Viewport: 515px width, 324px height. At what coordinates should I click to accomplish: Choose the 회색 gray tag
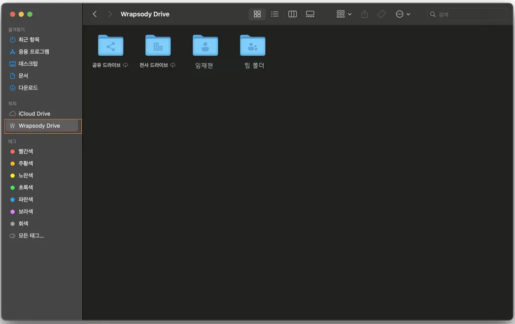pos(42,224)
